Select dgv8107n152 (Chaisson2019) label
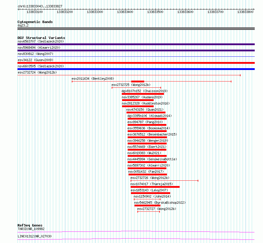 tap(145, 91)
